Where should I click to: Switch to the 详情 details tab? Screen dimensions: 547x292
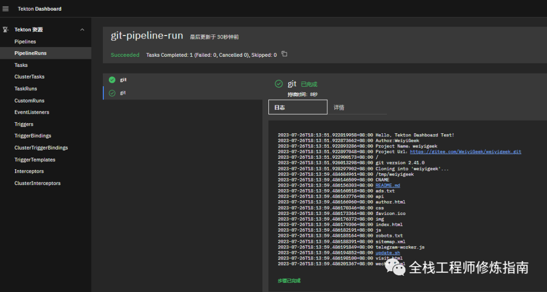click(357, 107)
